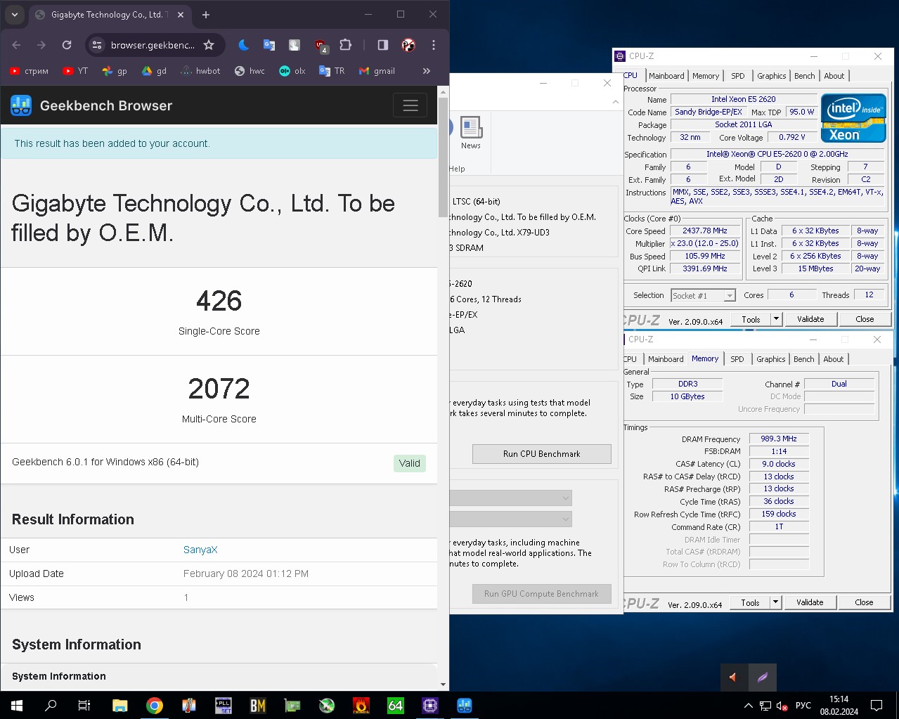Screen dimensions: 899x719
Task: Open File Explorer from the taskbar
Action: (120, 705)
